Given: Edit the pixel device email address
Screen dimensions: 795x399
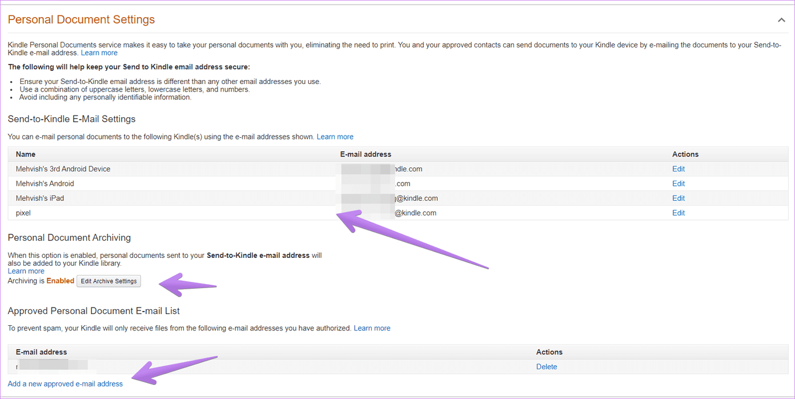Looking at the screenshot, I should 678,213.
